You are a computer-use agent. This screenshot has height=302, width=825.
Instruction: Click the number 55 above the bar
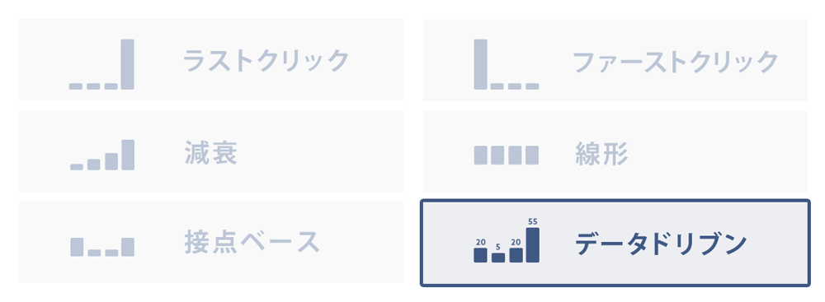[532, 221]
